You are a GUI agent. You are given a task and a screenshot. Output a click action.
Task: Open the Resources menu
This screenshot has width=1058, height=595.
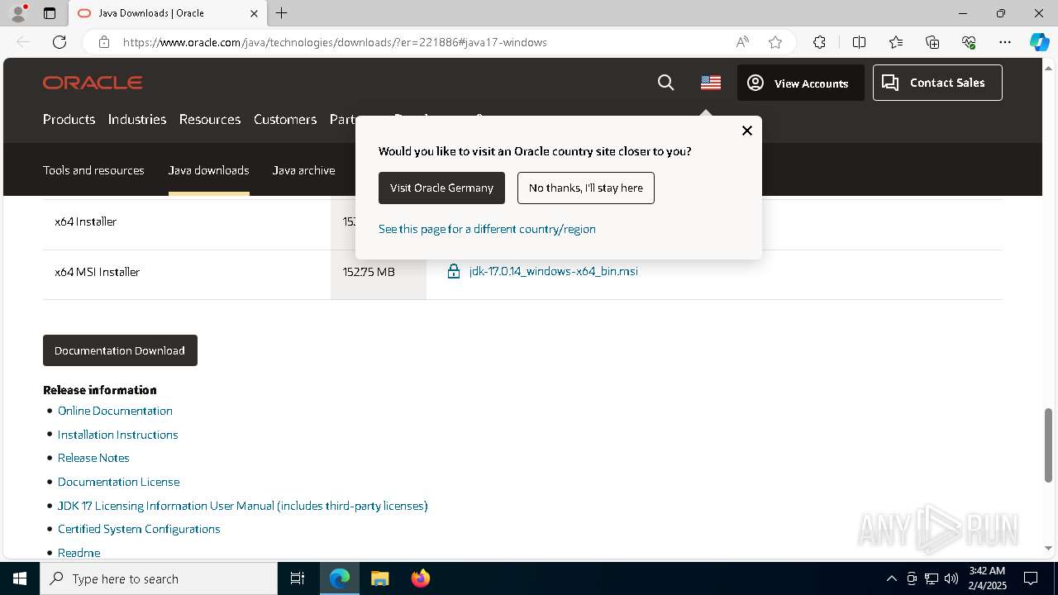click(x=210, y=119)
